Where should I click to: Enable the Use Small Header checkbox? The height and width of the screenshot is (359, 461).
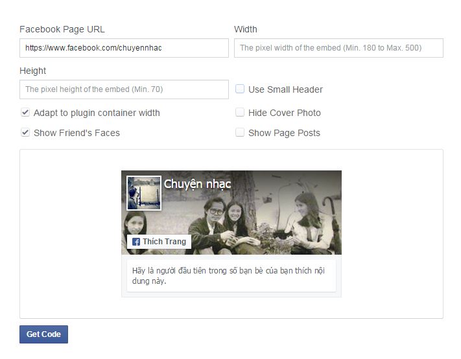coord(240,89)
